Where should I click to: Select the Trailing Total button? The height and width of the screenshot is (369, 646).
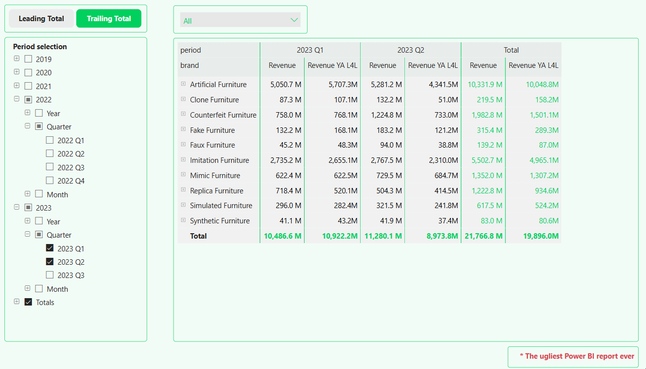109,19
